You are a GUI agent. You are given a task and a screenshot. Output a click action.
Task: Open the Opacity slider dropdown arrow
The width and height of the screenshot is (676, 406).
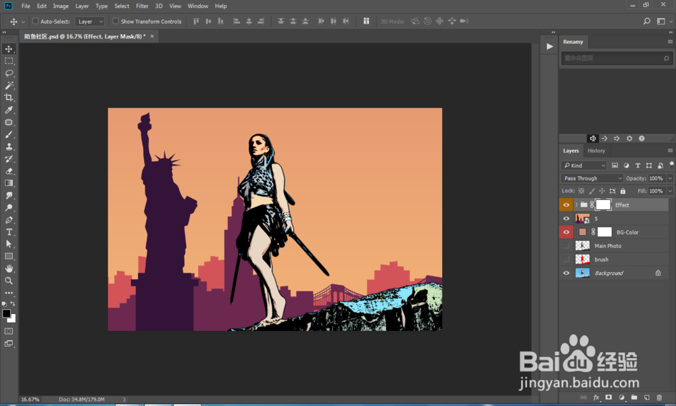click(669, 178)
